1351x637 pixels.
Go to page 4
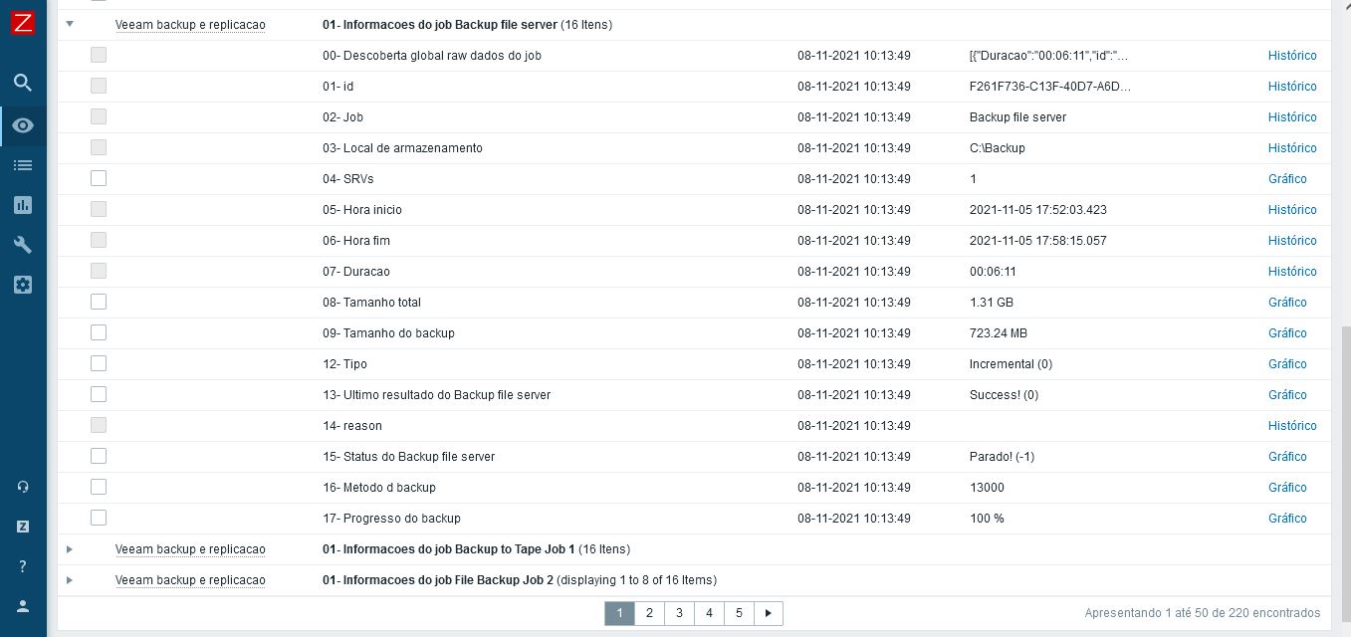click(709, 613)
